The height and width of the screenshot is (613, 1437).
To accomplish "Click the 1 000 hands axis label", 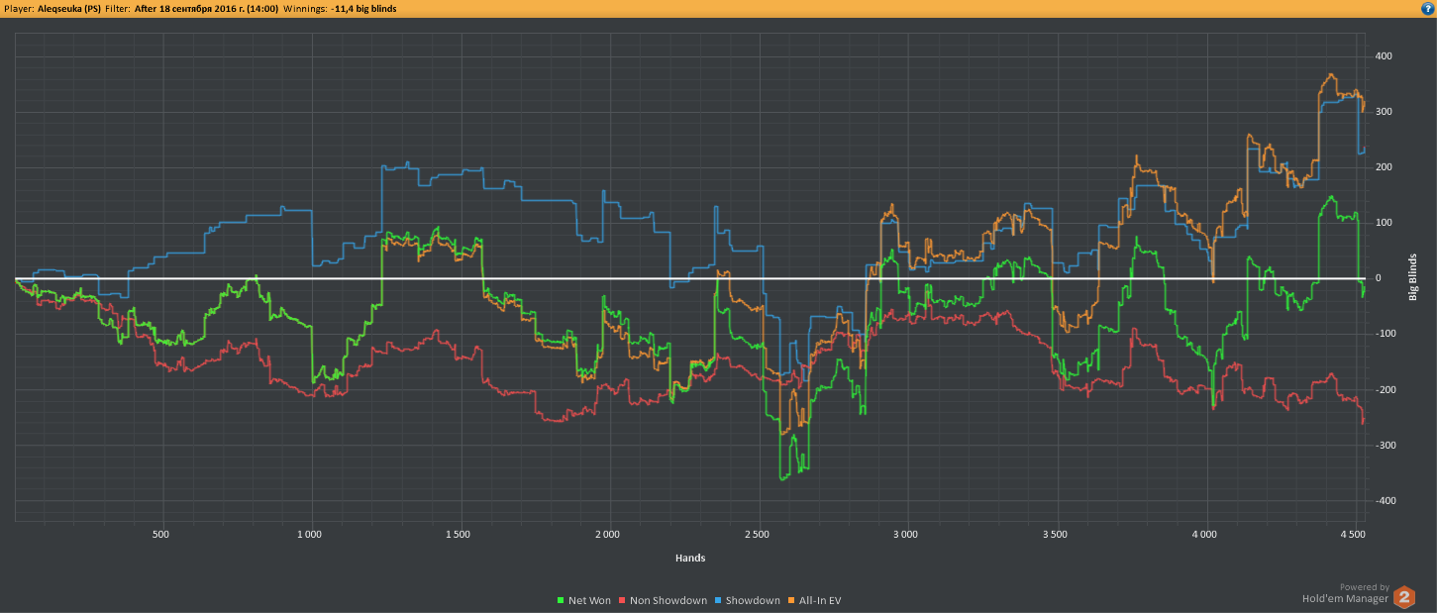I will pos(310,534).
